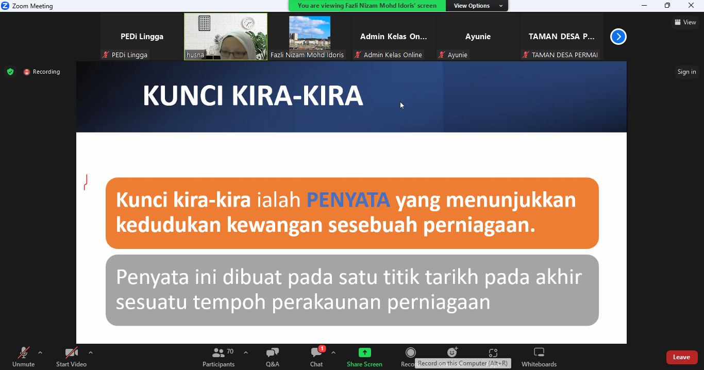This screenshot has width=704, height=370.
Task: Show next participants with blue arrow
Action: [618, 37]
